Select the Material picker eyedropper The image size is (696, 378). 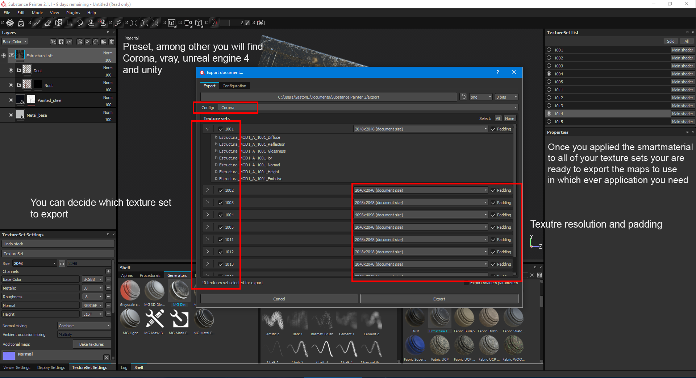(118, 23)
